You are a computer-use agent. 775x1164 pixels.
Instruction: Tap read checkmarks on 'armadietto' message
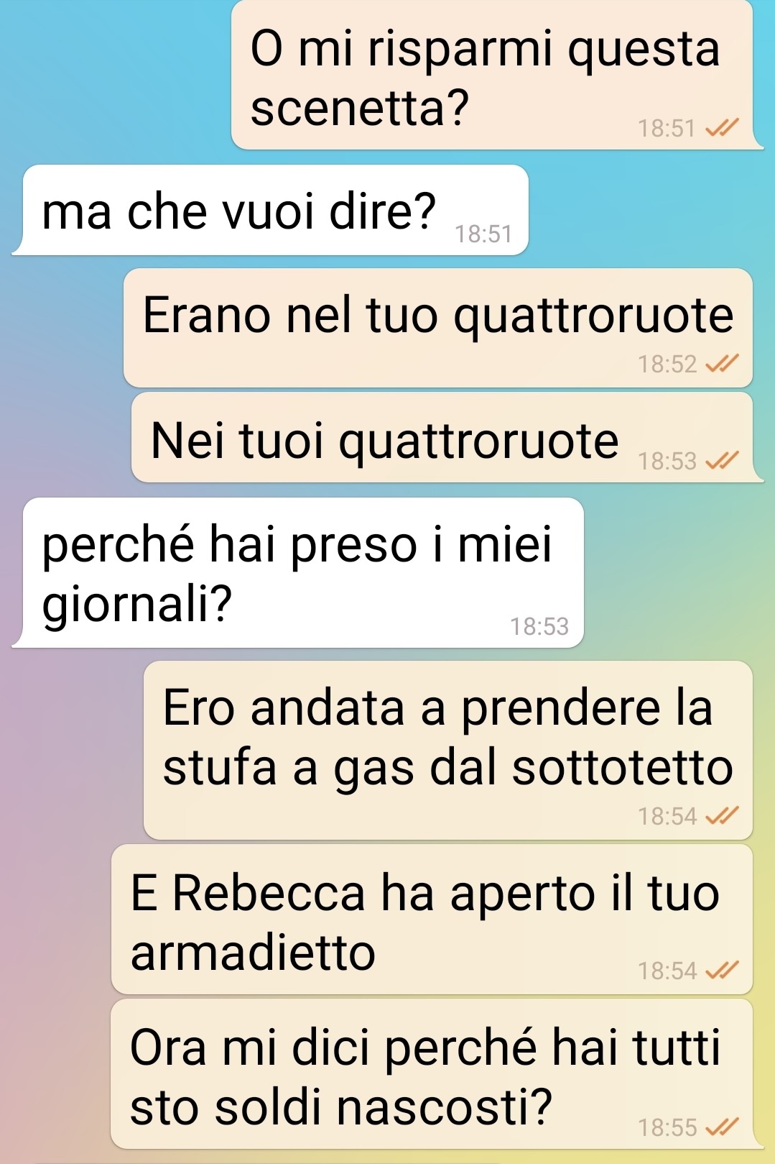(x=722, y=971)
